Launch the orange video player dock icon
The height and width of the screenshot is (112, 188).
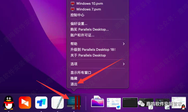(25, 103)
